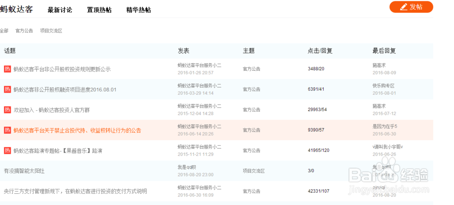
Task: Open the 精华热帖 tab
Action: (x=138, y=10)
